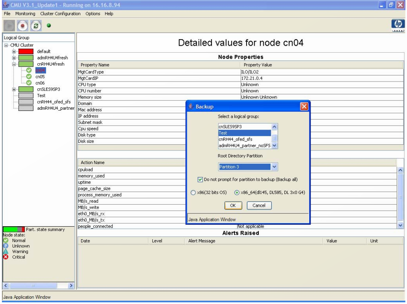Screen dimensions: 407x304
Task: Open the Help menu
Action: 109,13
